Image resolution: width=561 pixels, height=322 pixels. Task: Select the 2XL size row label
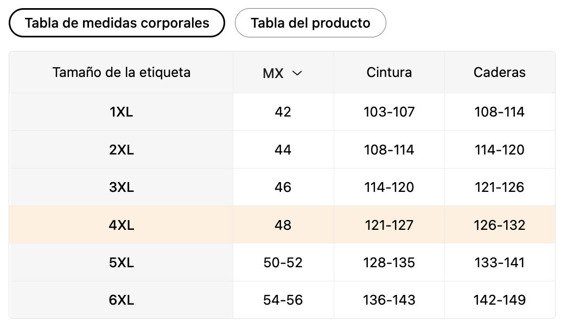[x=122, y=150]
